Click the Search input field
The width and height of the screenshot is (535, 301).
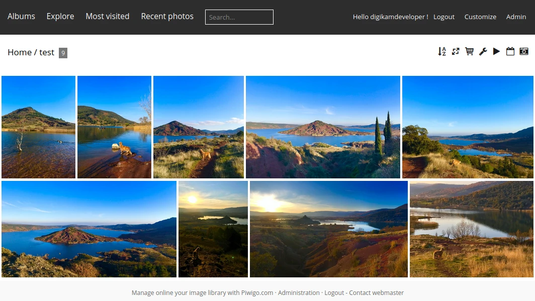pyautogui.click(x=239, y=17)
